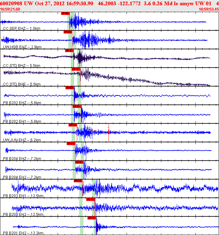Click the CC SEP EHZ -- 1.0km channel label

tap(22, 28)
